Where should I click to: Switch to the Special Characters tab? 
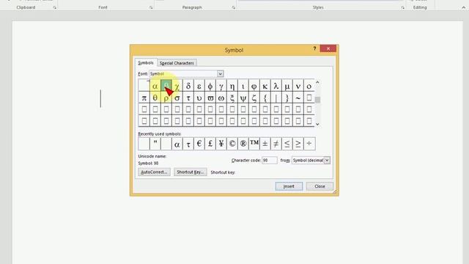pos(177,63)
